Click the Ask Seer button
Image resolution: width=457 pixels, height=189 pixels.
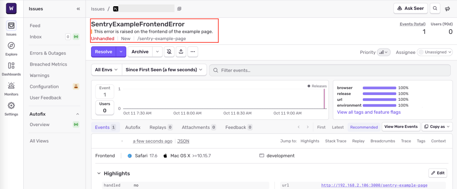click(411, 8)
